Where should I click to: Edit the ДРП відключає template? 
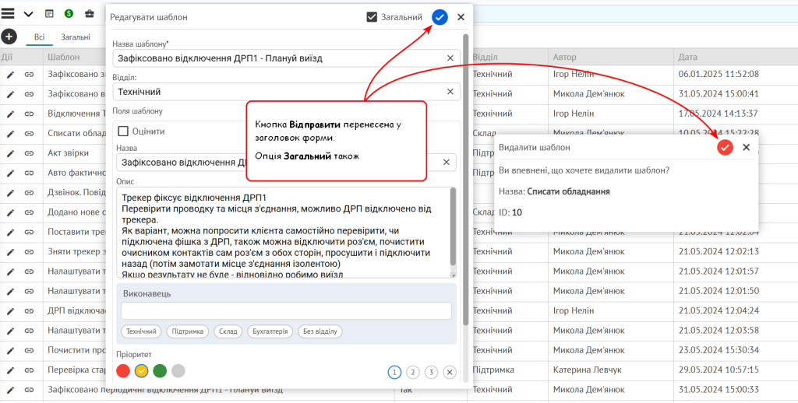11,311
